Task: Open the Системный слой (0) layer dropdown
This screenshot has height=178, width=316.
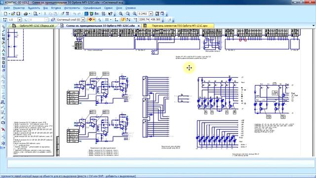Action: coord(83,20)
